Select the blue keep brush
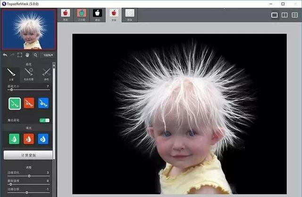302x197 pixels. [x=43, y=103]
